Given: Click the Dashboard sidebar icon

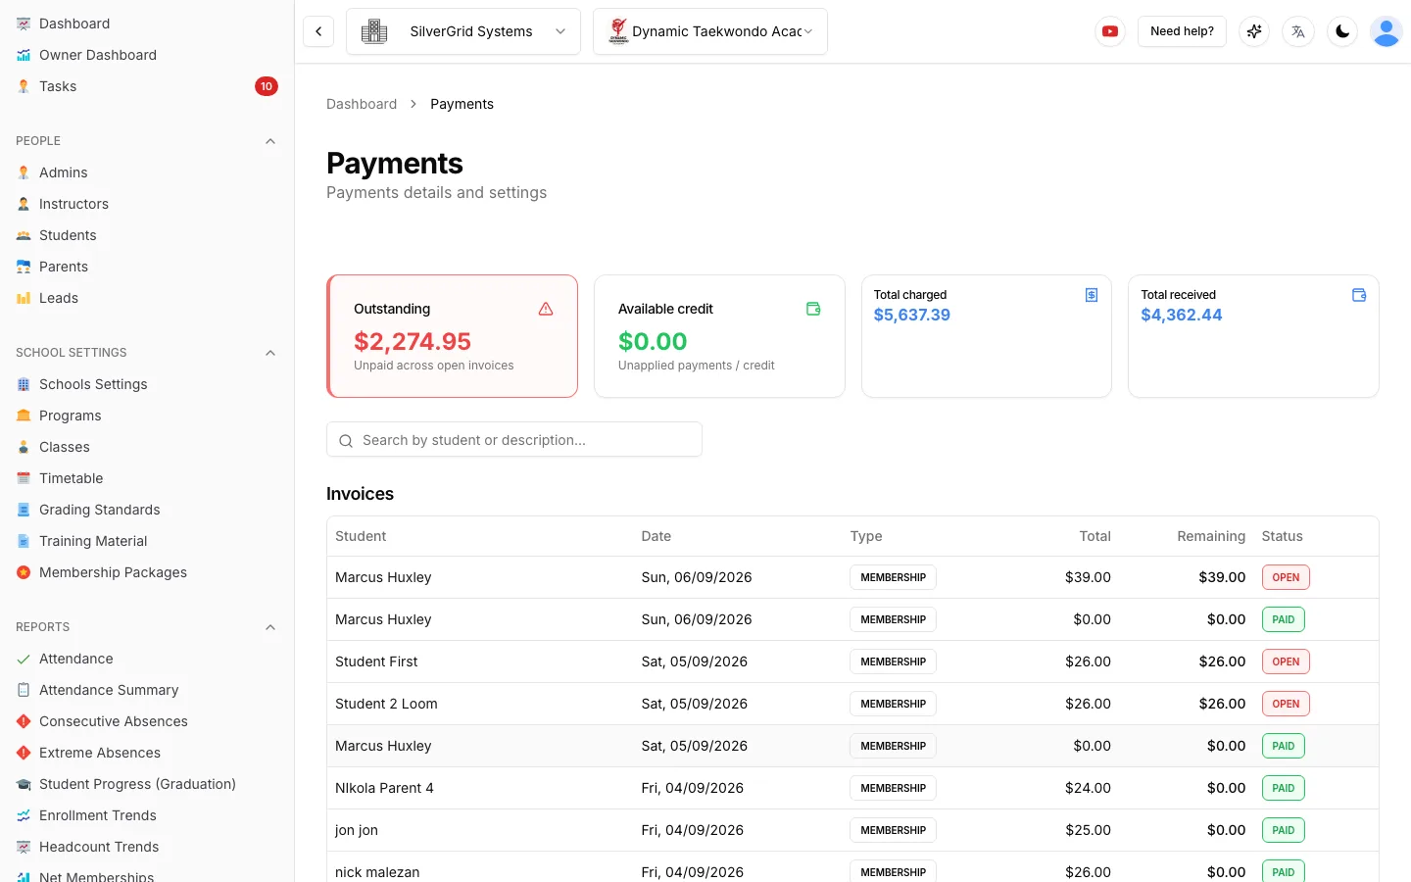Looking at the screenshot, I should coord(24,24).
